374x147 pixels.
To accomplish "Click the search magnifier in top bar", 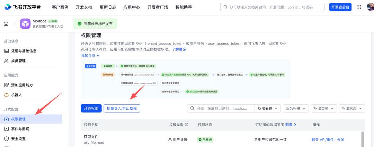I will (x=225, y=7).
